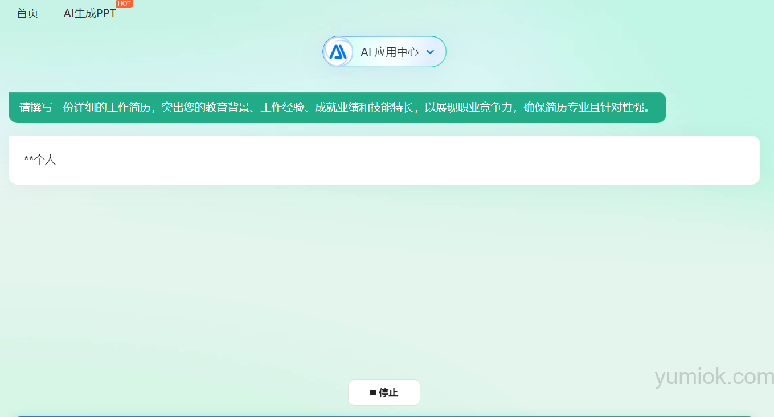Click the generated text **个人

click(x=40, y=160)
